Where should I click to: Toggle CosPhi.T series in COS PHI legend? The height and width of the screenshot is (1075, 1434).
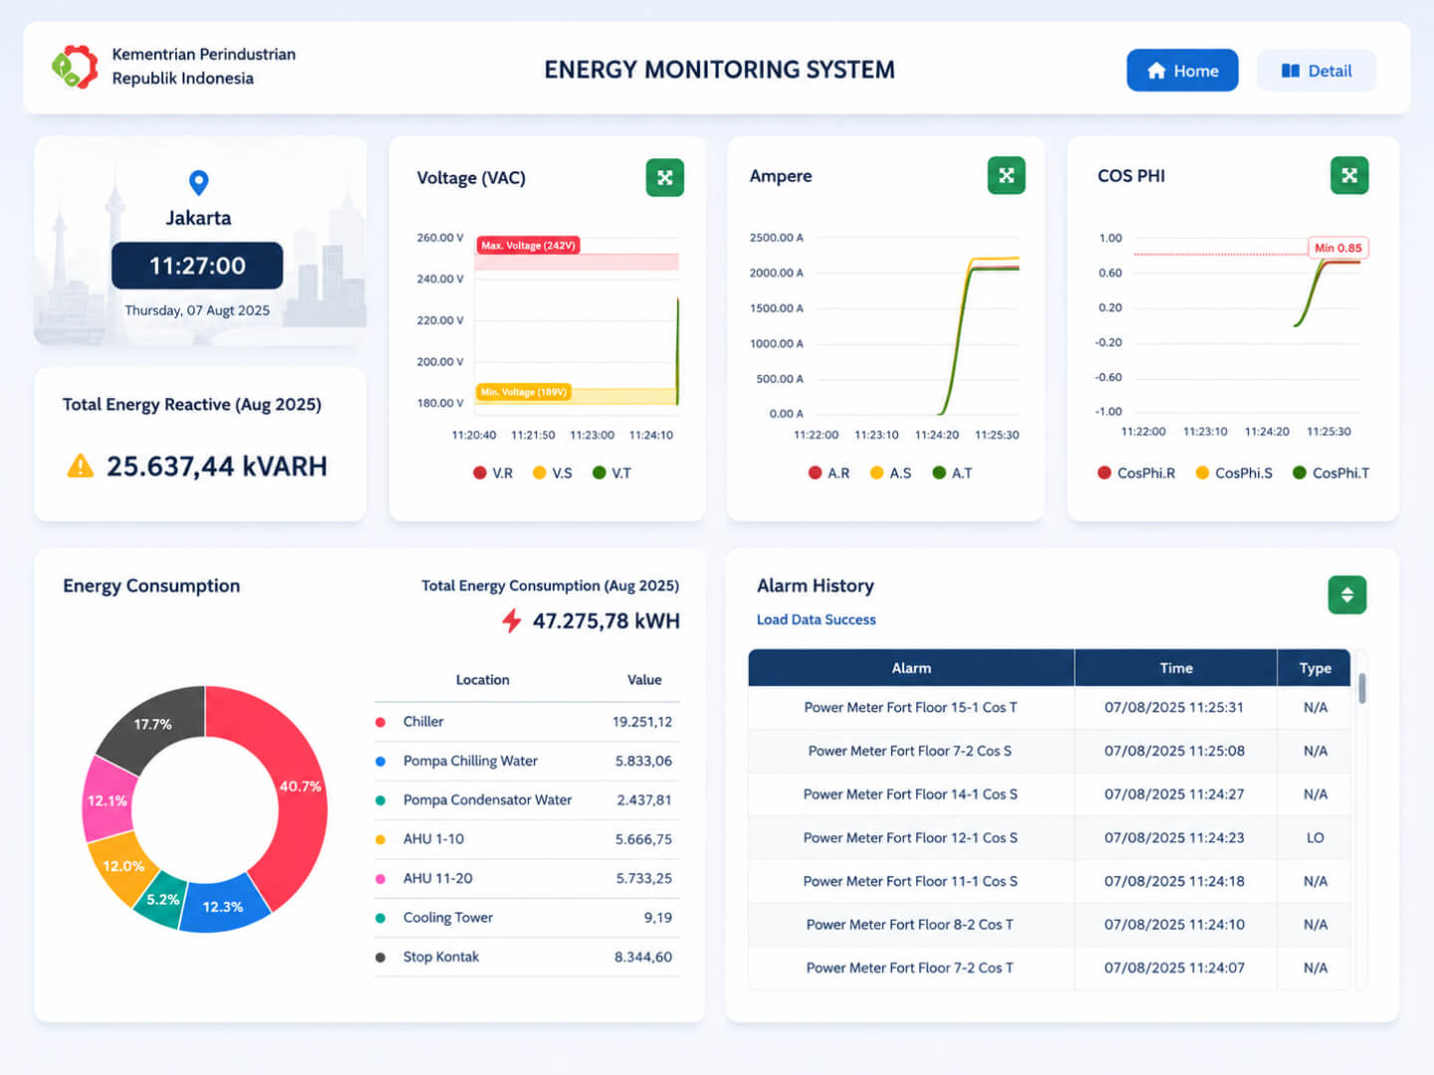click(x=1330, y=473)
